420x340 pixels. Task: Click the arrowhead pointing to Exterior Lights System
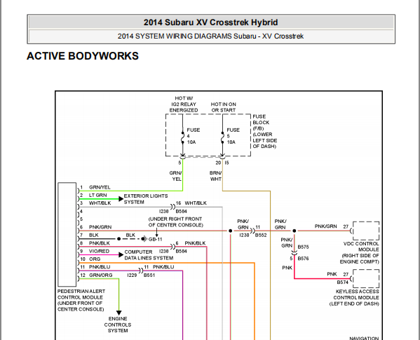tap(121, 199)
